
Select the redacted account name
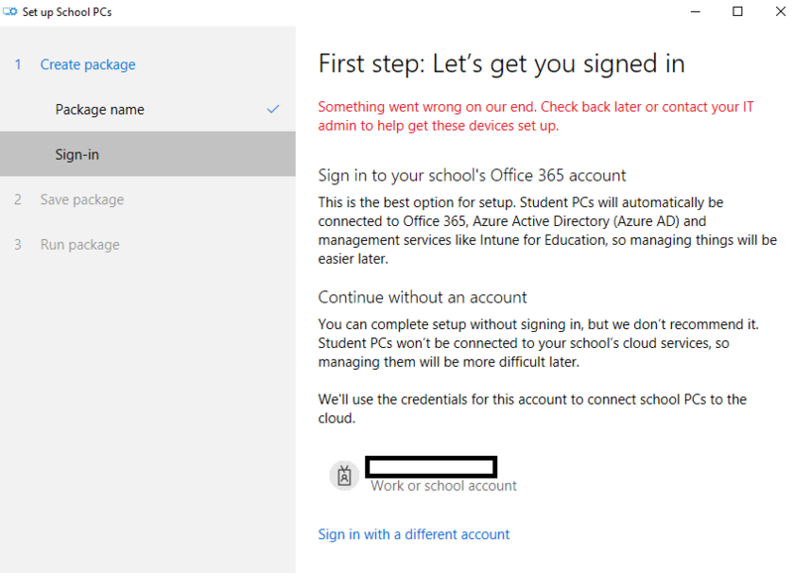tap(431, 466)
